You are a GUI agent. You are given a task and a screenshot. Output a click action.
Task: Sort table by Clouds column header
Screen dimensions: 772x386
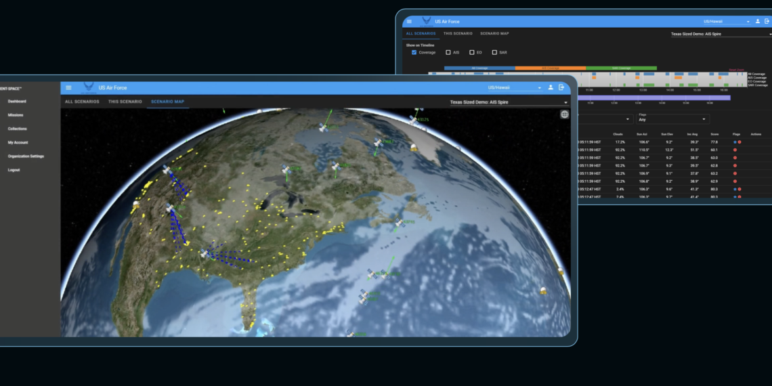pos(618,134)
